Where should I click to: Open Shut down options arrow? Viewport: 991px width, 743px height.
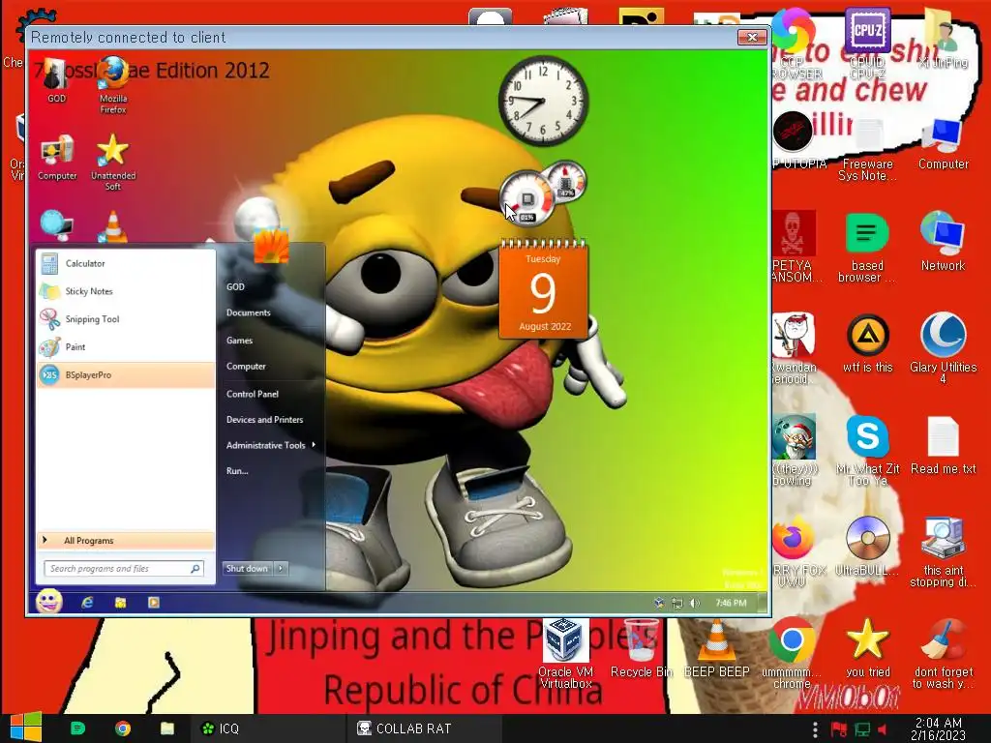click(x=282, y=569)
